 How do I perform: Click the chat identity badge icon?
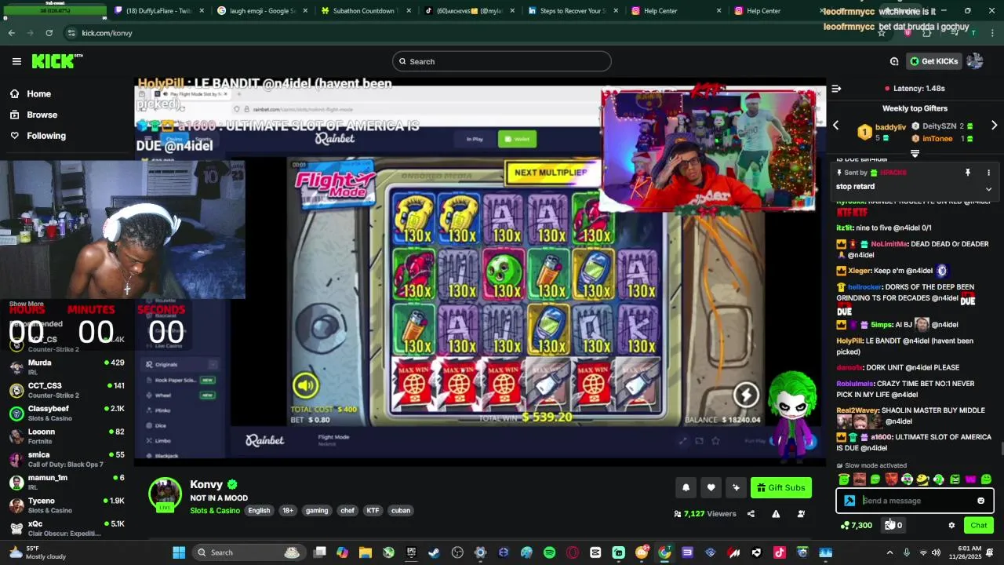pos(849,501)
